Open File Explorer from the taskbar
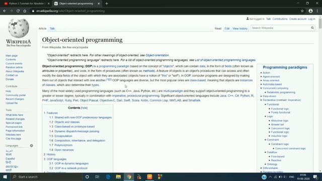Screen dimensions: 322x181 coord(119,176)
